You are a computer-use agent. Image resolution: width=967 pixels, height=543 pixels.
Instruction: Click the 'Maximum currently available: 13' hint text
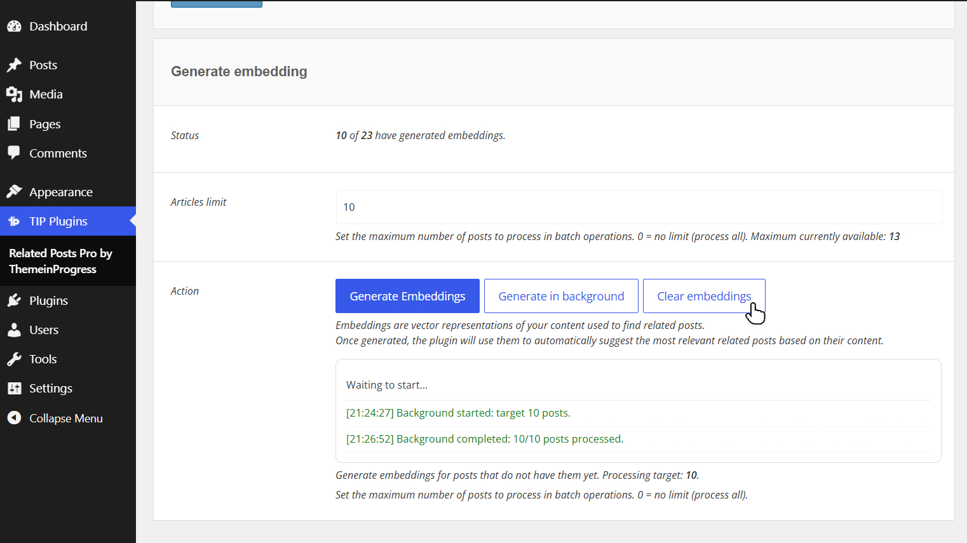tap(825, 236)
